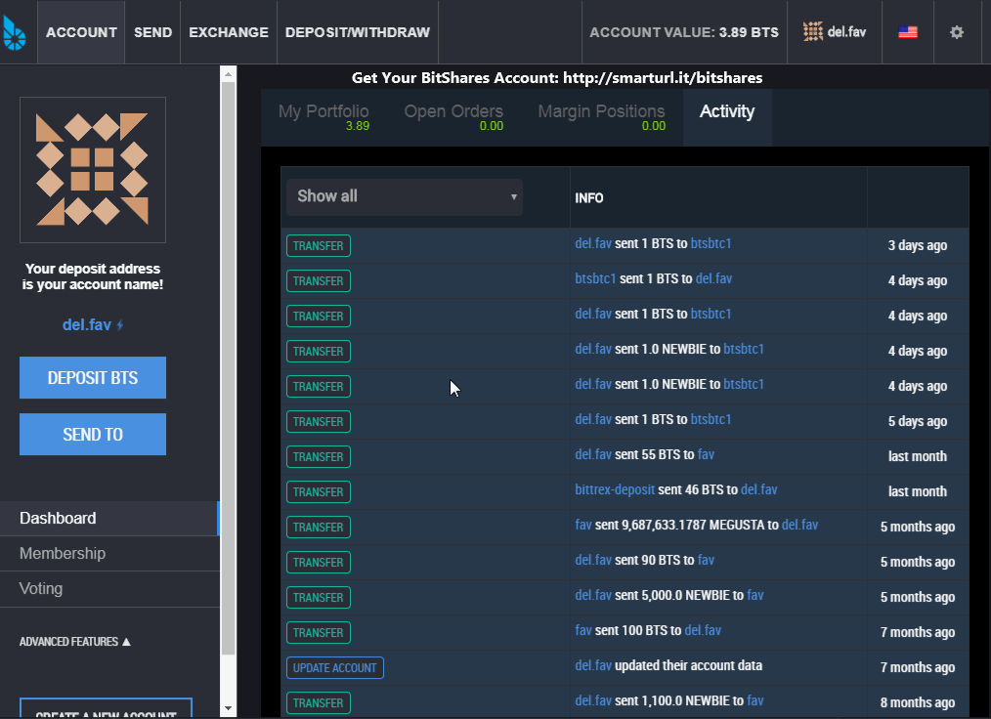The height and width of the screenshot is (719, 991).
Task: Click fav link in sent 55 BTS row
Action: [x=706, y=455]
